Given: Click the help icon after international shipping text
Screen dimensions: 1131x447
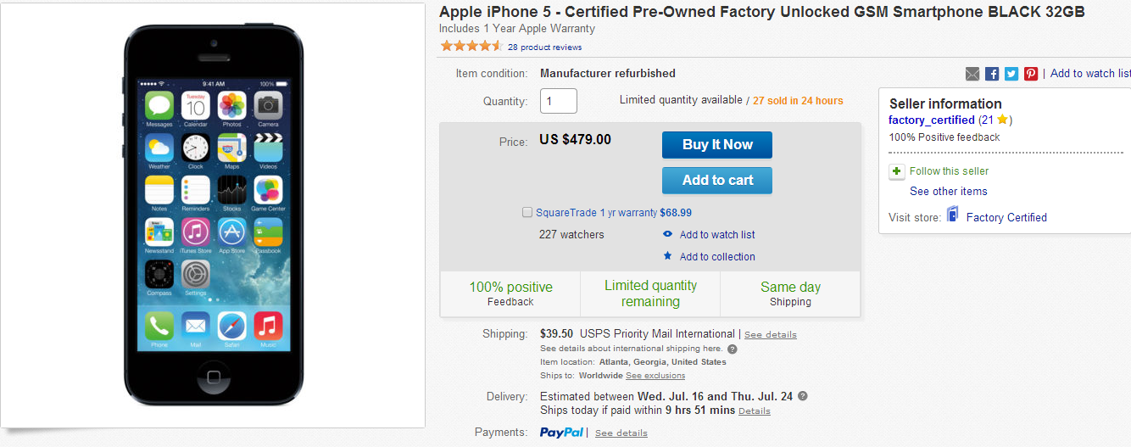Looking at the screenshot, I should pyautogui.click(x=733, y=349).
